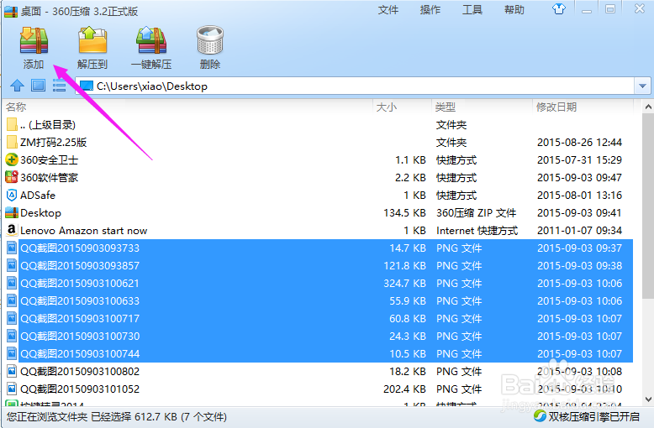Click the 'Internet 快捷方式' type cell

click(477, 230)
